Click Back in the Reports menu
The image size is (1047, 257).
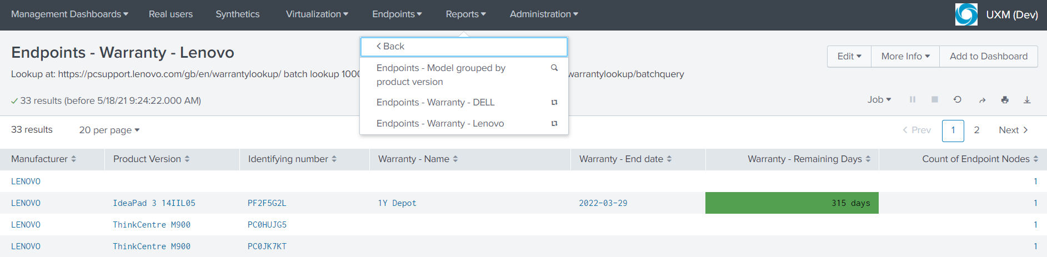(x=390, y=47)
